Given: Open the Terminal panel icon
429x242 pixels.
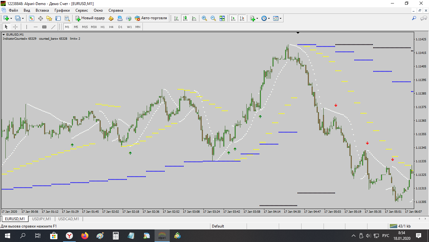Looking at the screenshot, I should 58,18.
